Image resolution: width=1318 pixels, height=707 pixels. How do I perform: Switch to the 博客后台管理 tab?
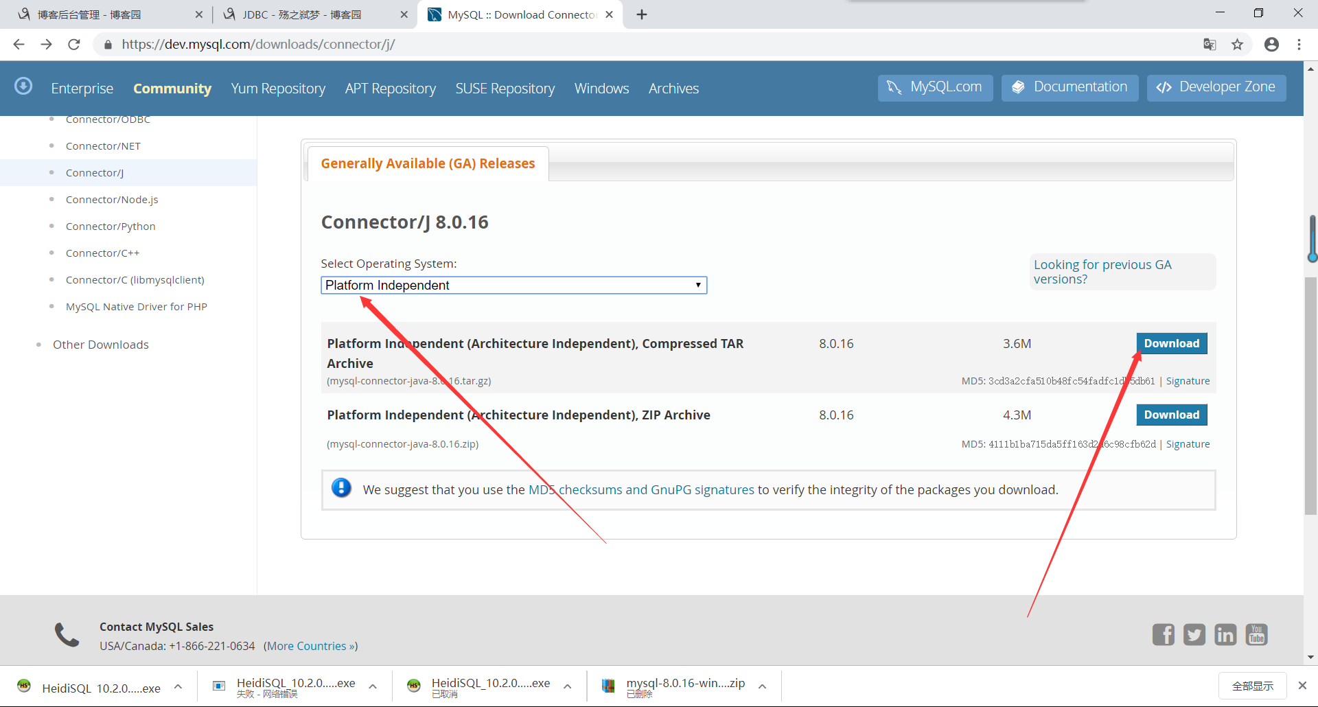coord(106,14)
